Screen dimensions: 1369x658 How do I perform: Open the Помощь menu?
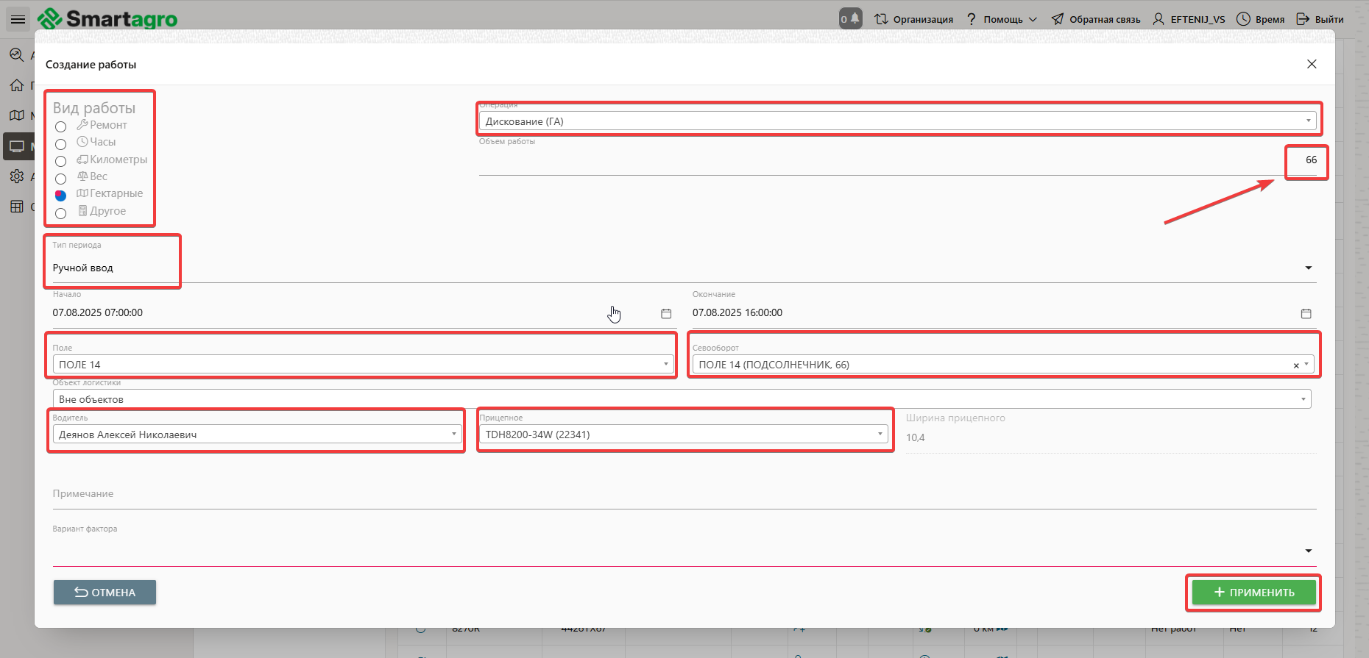[x=1002, y=19]
